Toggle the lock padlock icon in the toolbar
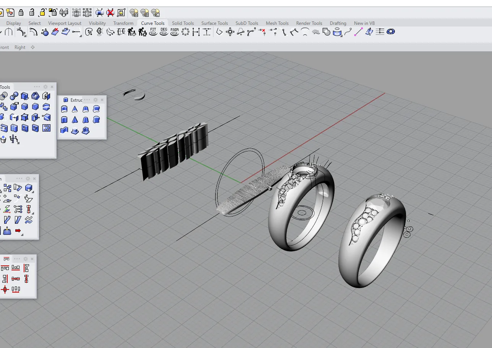Viewport: 492px width, 348px height. coord(21,13)
